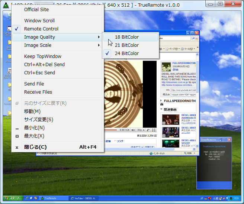Choose 最大化(X) in the system menu
The image size is (244, 204).
[x=58, y=136]
